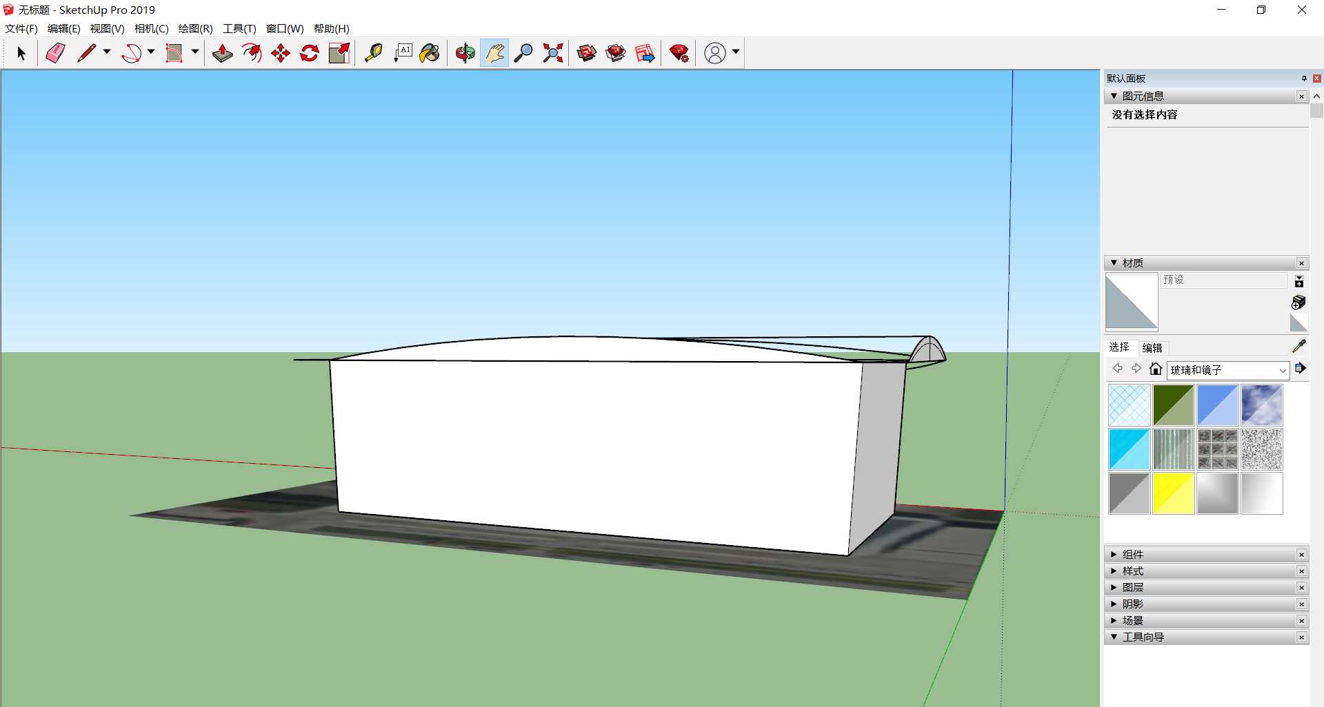Activate the Rotate tool
1324x707 pixels.
[x=310, y=53]
